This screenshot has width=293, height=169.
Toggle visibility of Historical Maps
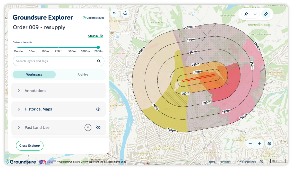(x=98, y=109)
